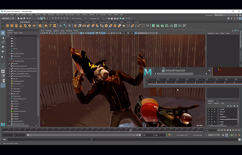Choose the Lasso select tool

point(3,37)
